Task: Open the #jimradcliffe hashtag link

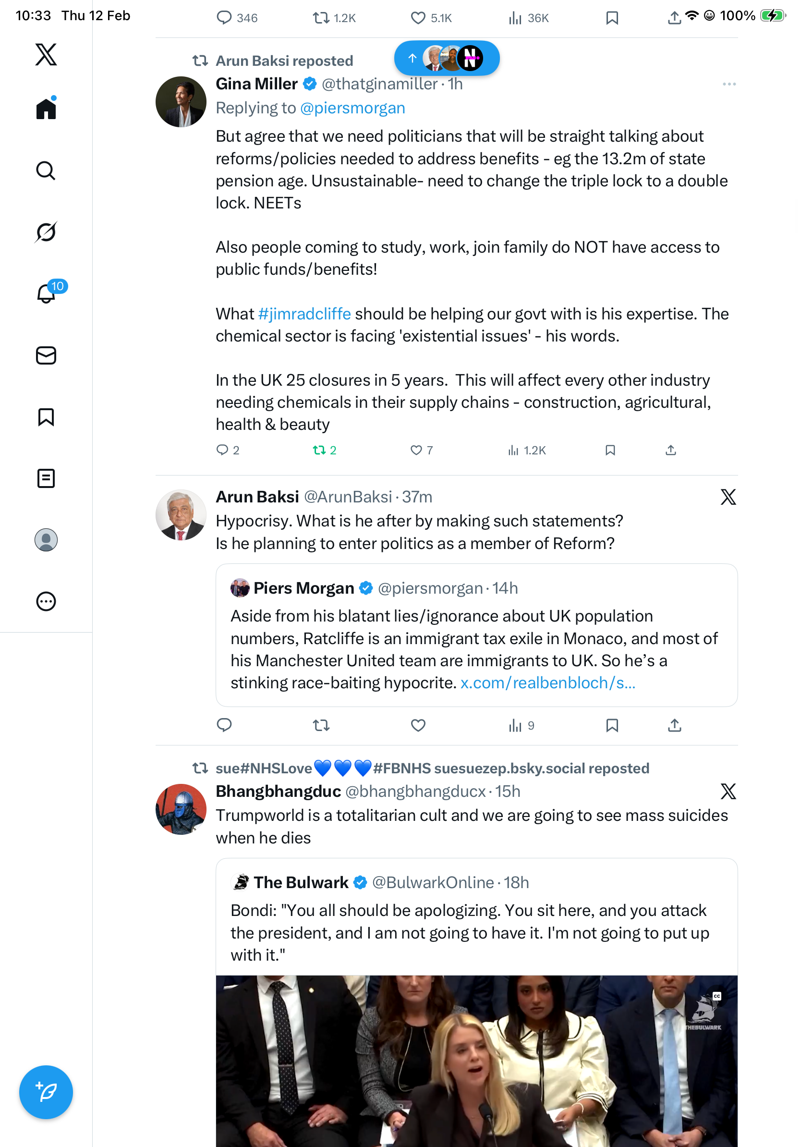Action: coord(304,314)
